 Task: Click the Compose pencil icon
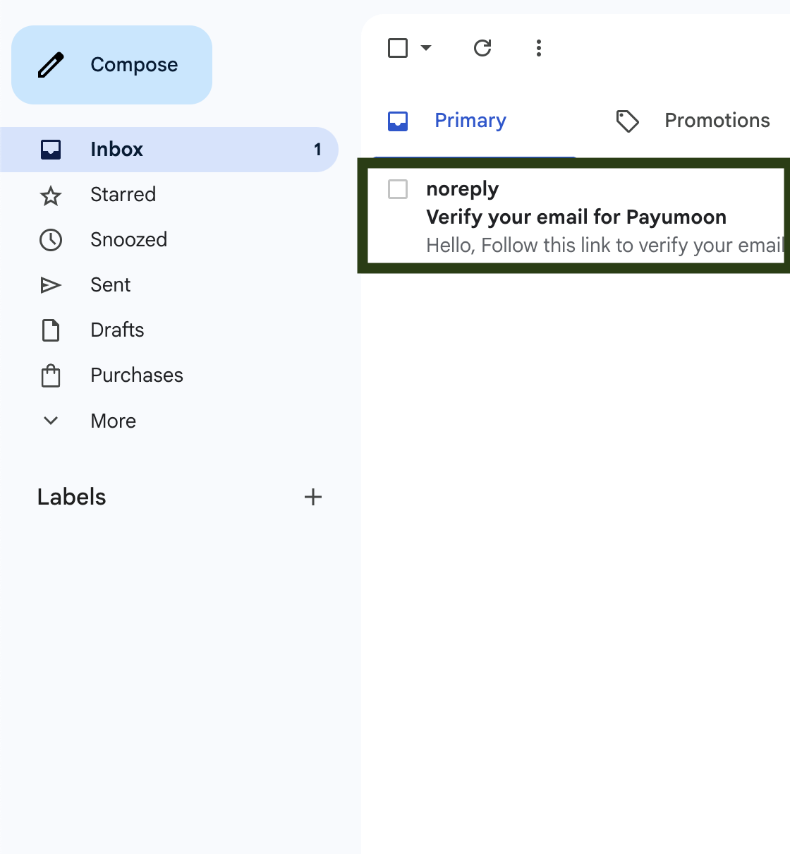coord(51,65)
